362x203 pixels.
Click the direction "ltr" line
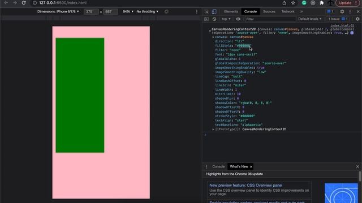(230, 41)
